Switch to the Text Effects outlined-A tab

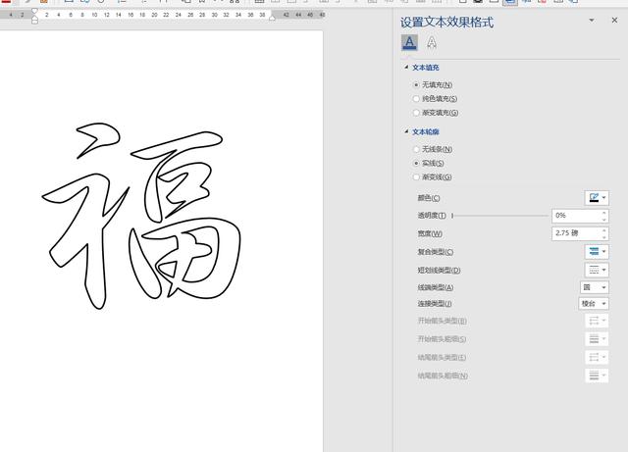(x=432, y=42)
